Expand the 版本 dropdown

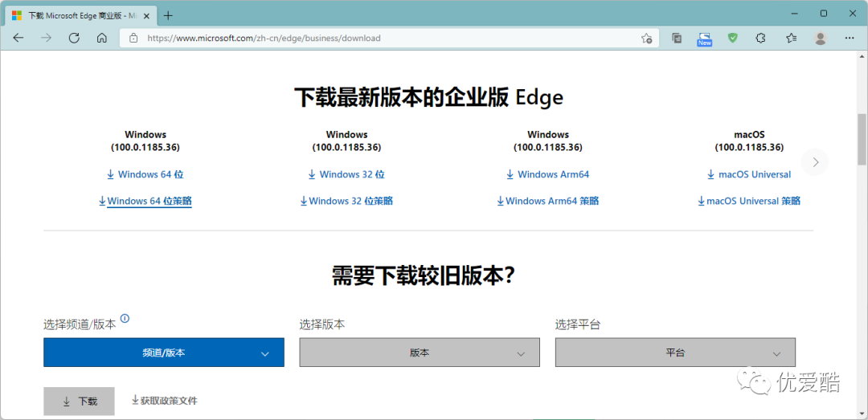420,353
